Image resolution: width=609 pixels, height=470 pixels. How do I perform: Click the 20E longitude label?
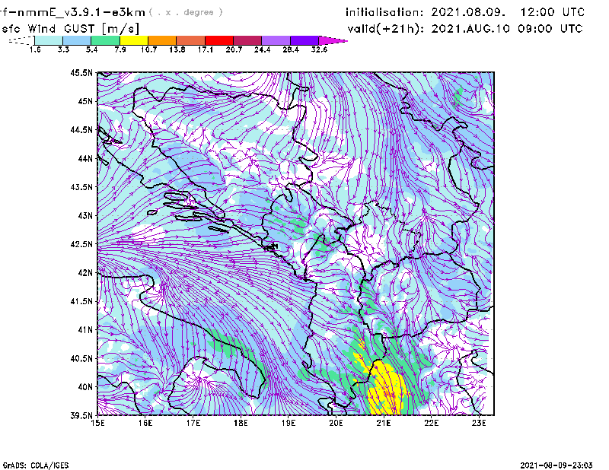[x=336, y=423]
